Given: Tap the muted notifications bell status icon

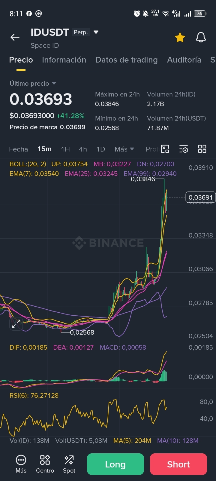Looking at the screenshot, I should coord(146,13).
